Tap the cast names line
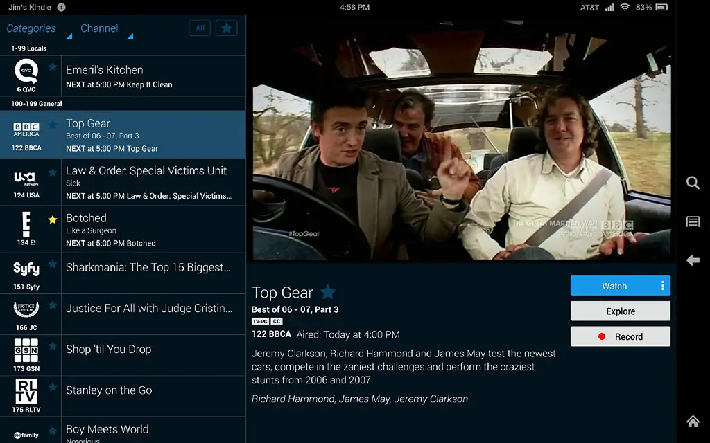 pos(360,399)
